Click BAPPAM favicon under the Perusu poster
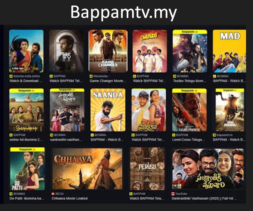This screenshot has height=211, width=253. pos(131,194)
